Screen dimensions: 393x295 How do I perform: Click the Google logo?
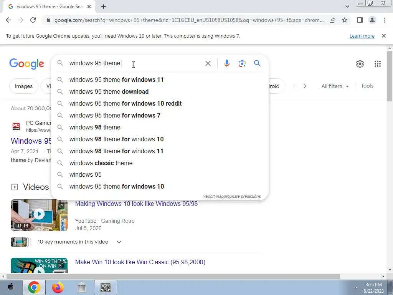26,64
